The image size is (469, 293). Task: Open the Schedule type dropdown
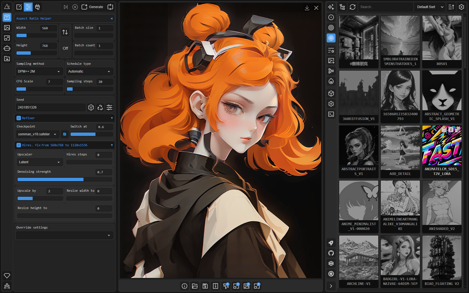(89, 71)
